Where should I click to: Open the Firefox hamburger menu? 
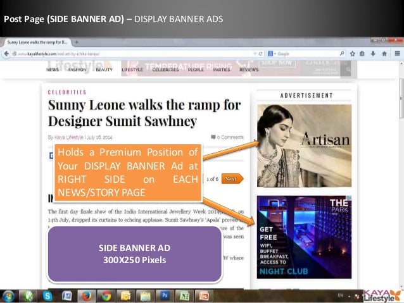pyautogui.click(x=397, y=54)
